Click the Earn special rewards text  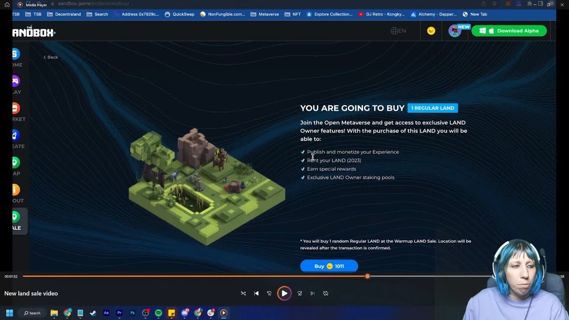pos(332,169)
